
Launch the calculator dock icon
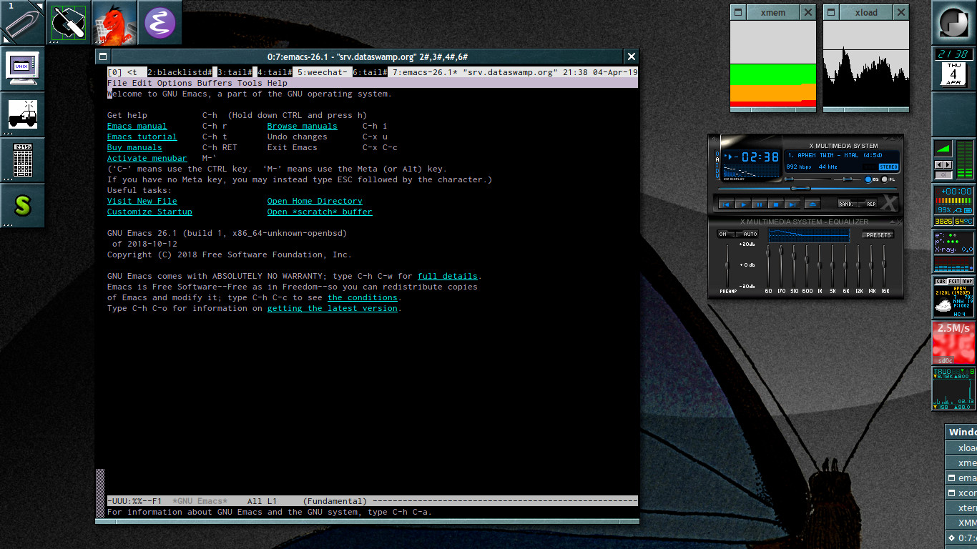click(22, 159)
